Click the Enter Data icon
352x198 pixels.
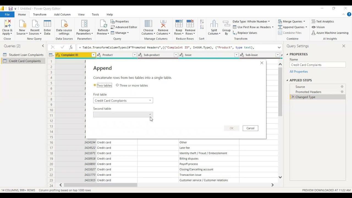click(47, 24)
